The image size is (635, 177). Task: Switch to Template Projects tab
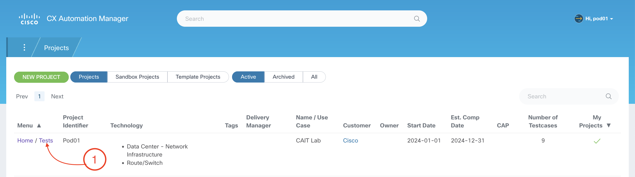click(198, 77)
